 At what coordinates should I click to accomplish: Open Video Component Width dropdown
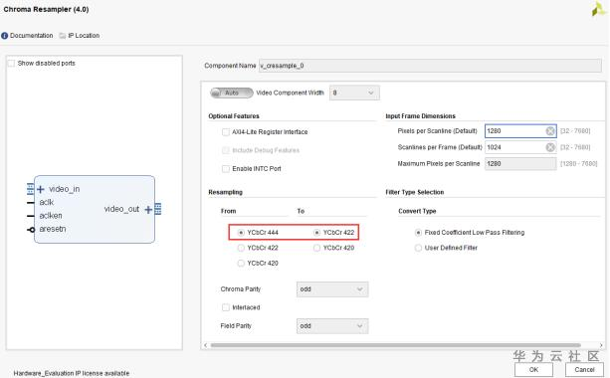pos(354,93)
